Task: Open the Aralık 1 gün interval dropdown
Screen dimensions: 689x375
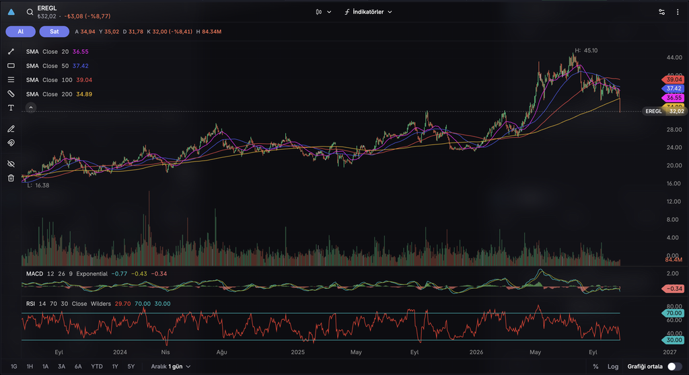Action: tap(170, 366)
